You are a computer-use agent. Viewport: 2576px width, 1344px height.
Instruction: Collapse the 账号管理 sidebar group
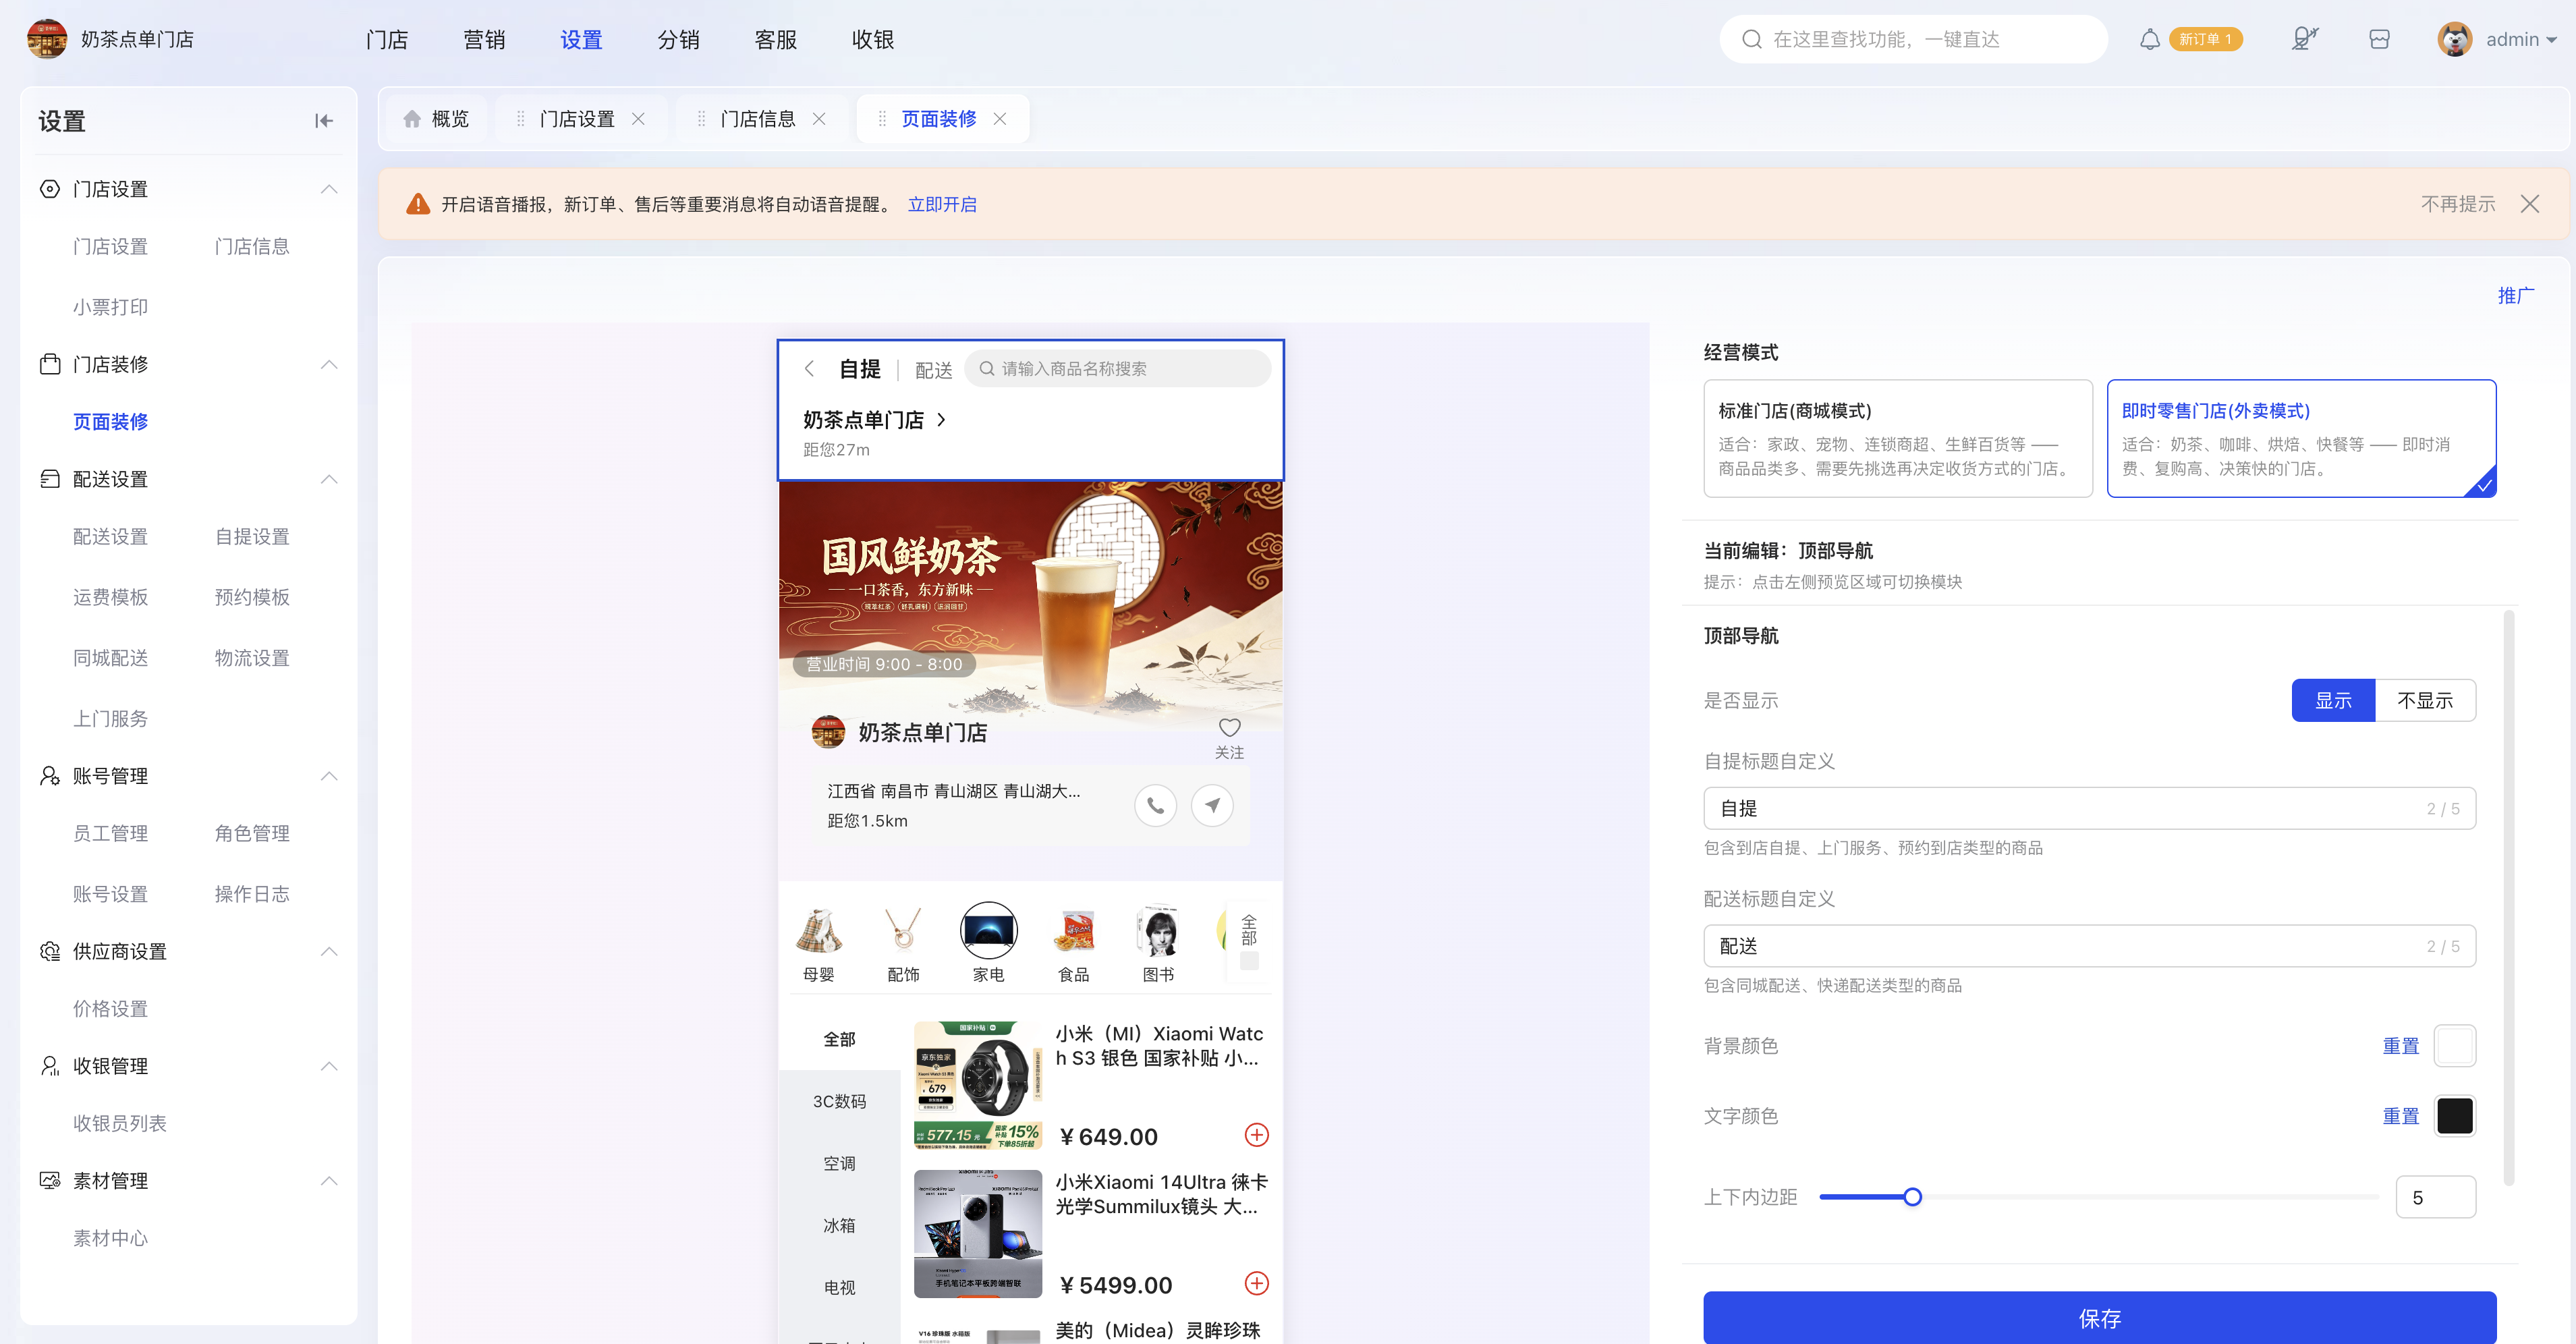(x=329, y=776)
